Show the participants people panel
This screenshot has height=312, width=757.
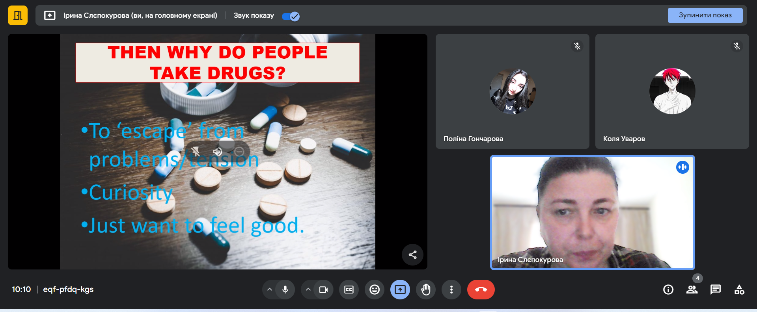(692, 290)
